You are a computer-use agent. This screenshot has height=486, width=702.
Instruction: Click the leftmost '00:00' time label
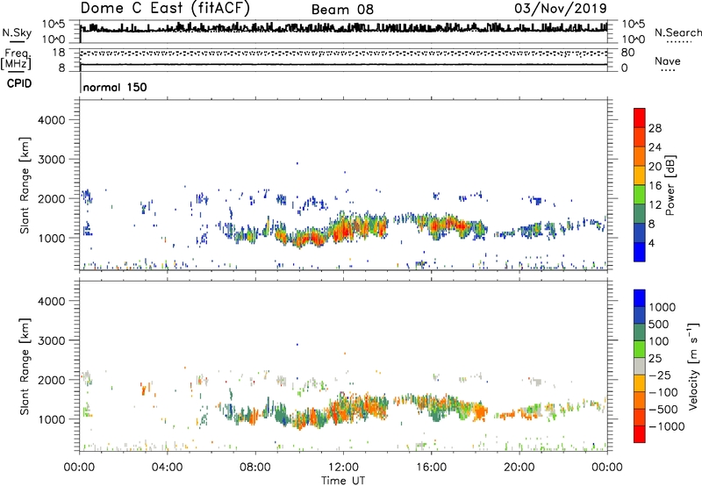(79, 468)
